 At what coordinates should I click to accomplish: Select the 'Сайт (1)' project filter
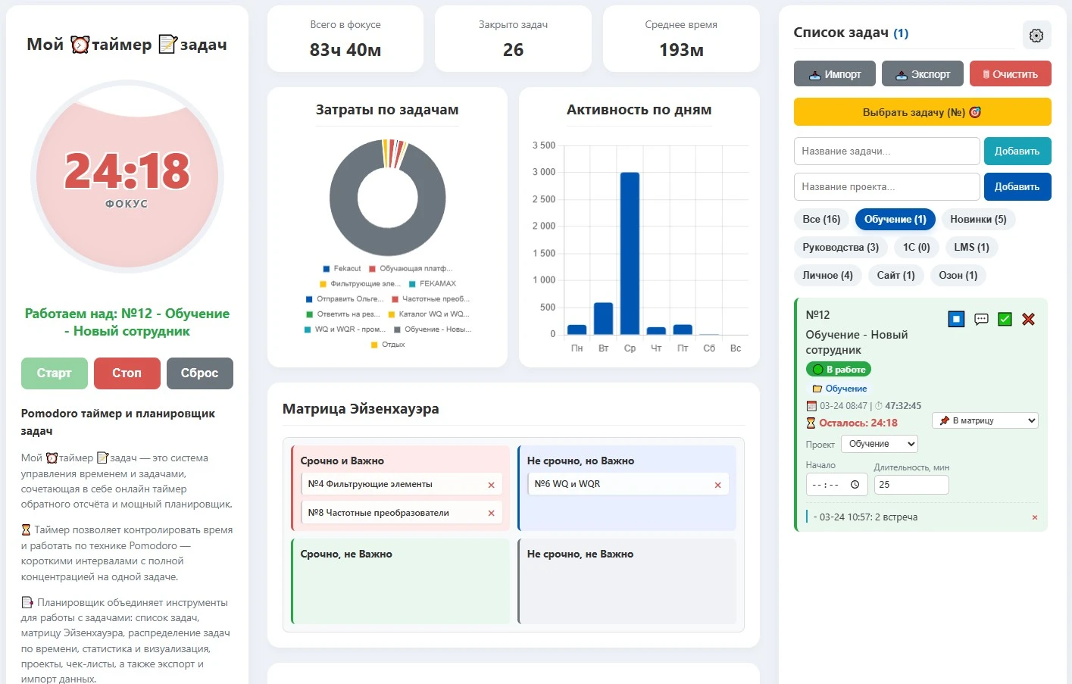[x=896, y=276]
